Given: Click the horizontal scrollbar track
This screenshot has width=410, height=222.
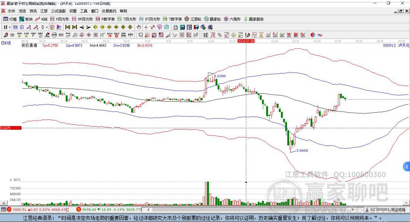Looking at the screenshot, I should coord(250,210).
